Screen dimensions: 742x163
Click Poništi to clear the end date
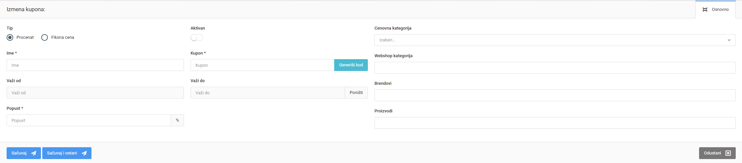click(x=356, y=93)
